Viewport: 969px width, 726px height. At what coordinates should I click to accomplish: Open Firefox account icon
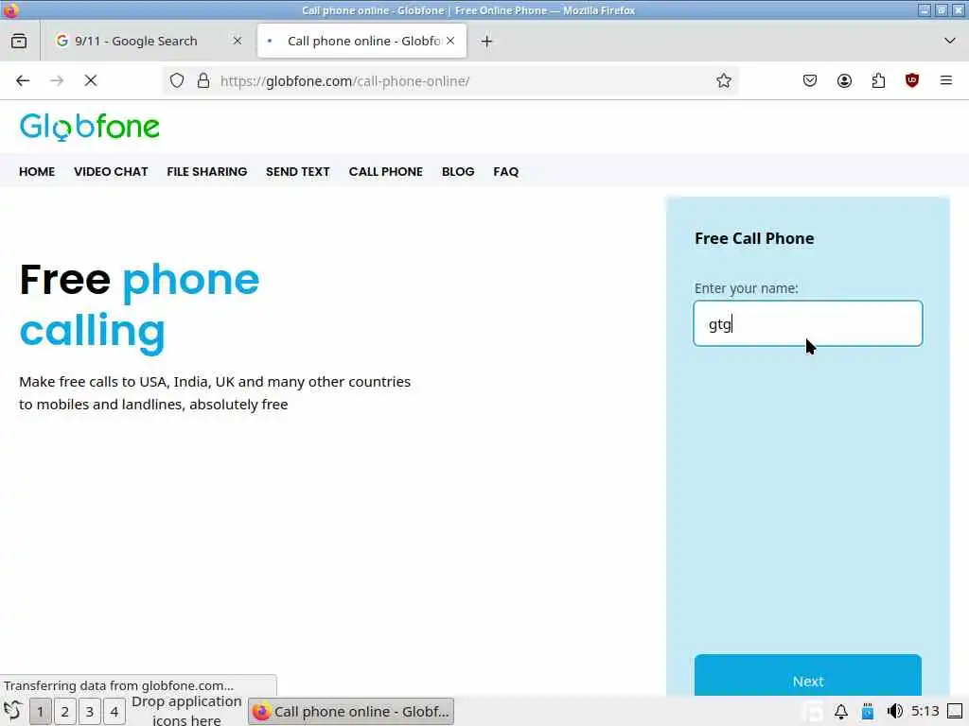tap(844, 80)
